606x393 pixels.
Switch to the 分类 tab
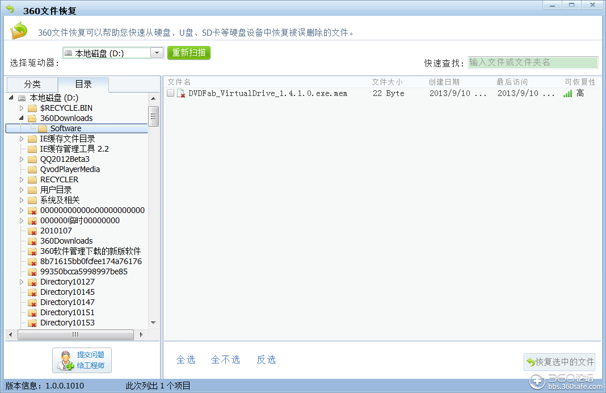point(32,84)
